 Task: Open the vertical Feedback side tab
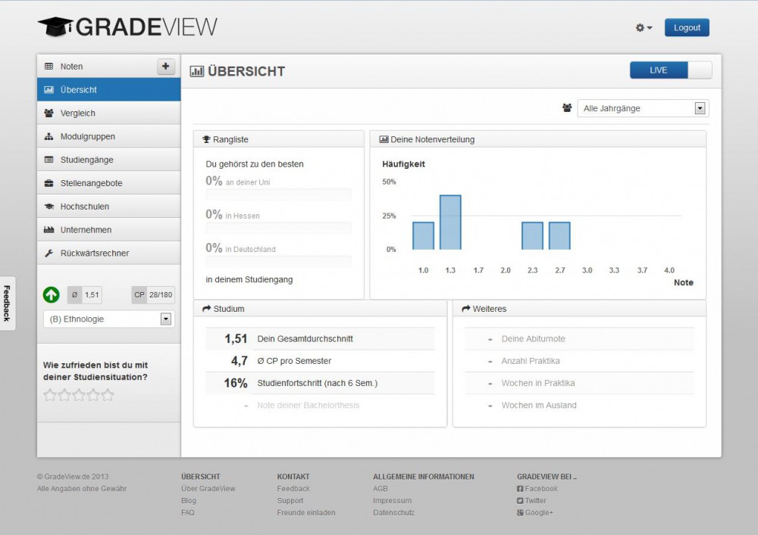[x=7, y=303]
